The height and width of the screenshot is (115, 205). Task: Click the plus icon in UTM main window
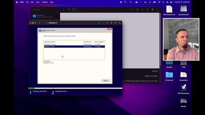[x=63, y=10]
